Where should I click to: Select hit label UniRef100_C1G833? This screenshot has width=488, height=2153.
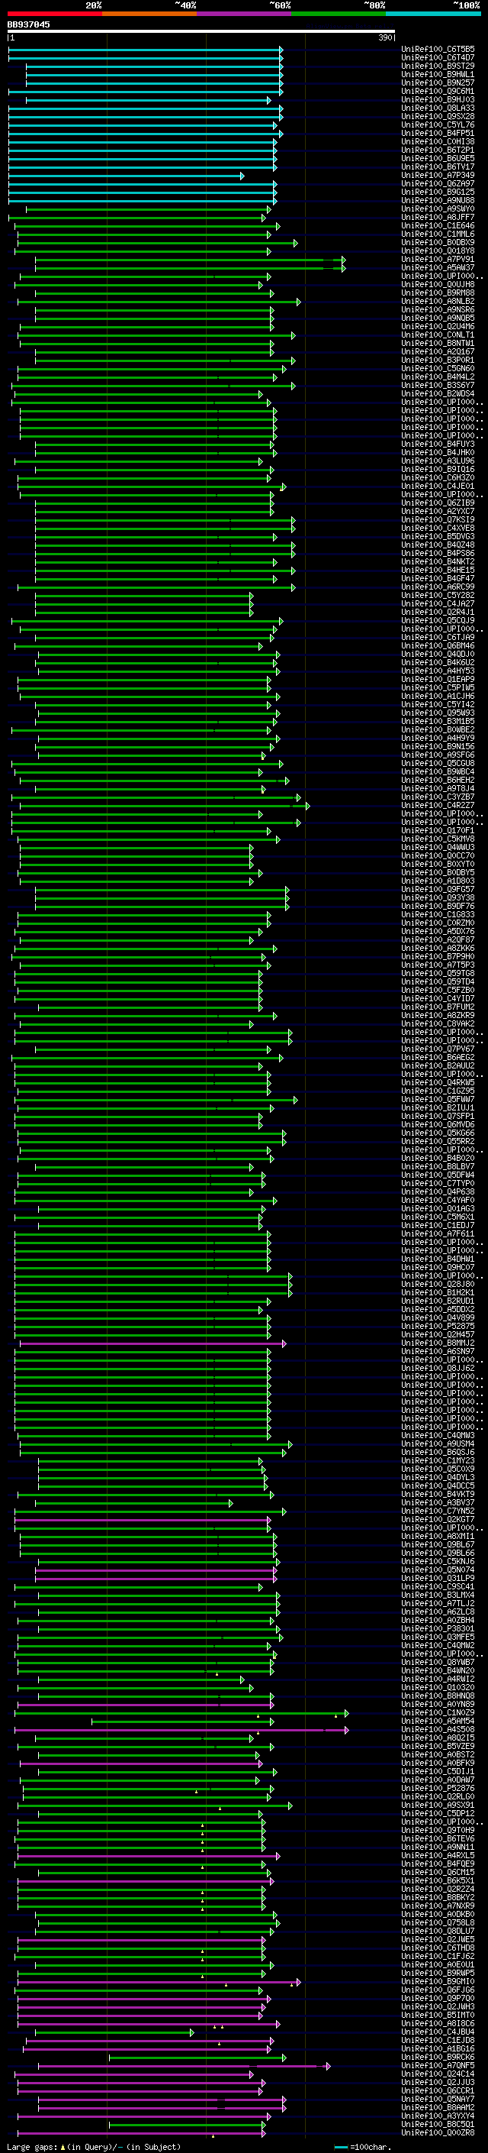pos(438,914)
